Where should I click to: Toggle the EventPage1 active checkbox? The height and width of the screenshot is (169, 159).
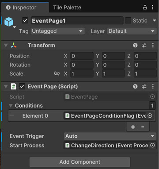point(25,20)
